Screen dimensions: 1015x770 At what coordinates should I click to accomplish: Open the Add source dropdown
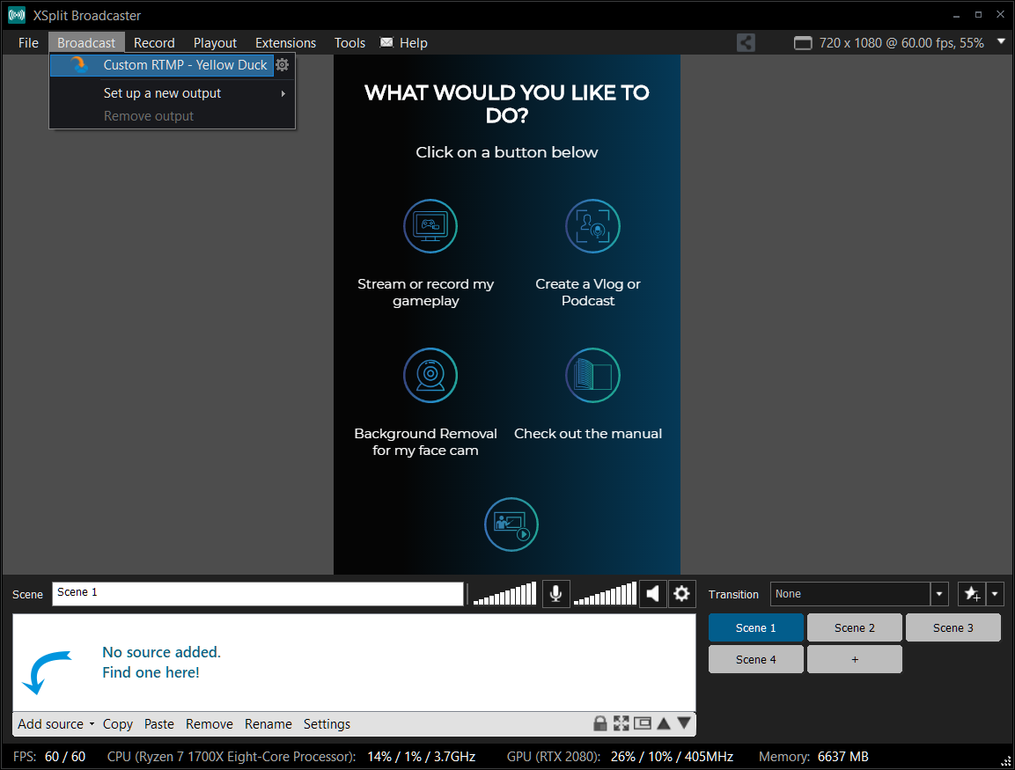pyautogui.click(x=55, y=724)
